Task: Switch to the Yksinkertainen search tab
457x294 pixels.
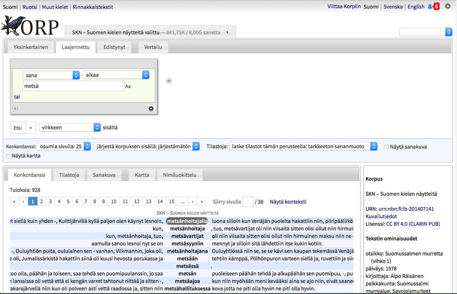Action: tap(31, 47)
